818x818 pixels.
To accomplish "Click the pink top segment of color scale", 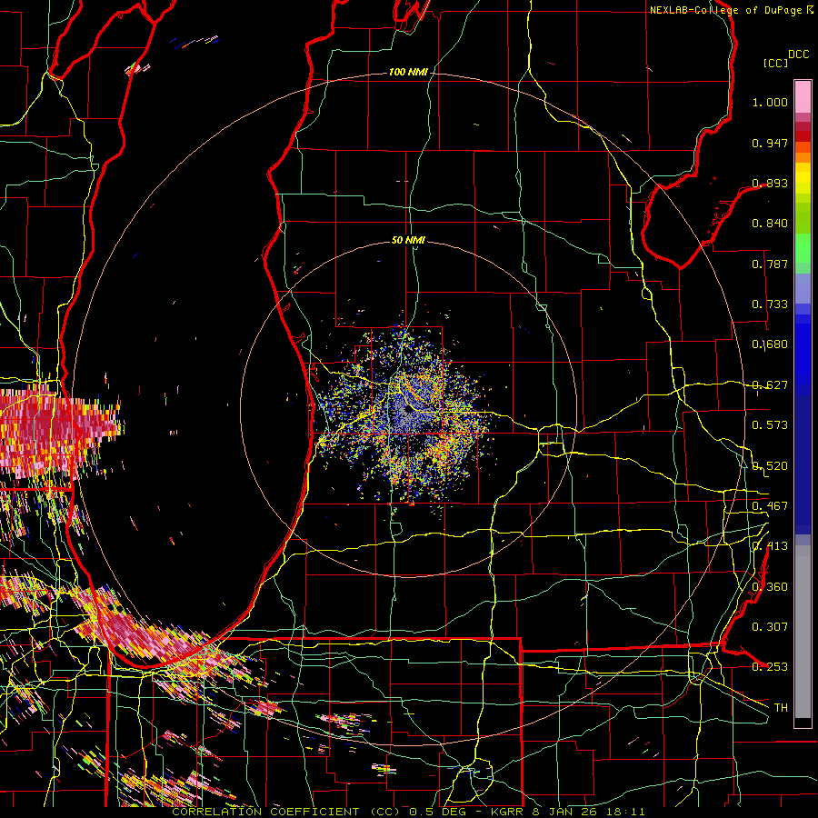I will pos(803,97).
